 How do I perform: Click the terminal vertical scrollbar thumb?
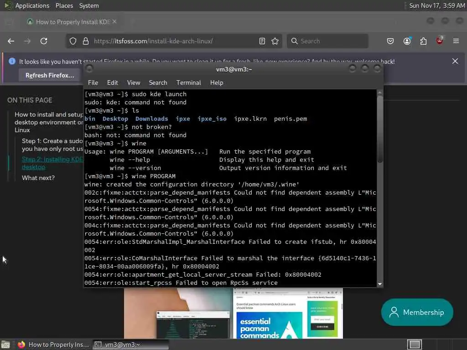pyautogui.click(x=380, y=129)
